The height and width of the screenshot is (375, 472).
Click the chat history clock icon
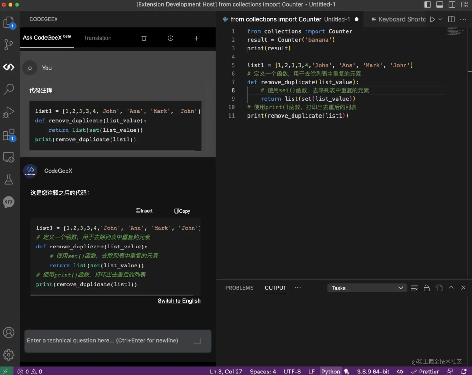point(170,38)
